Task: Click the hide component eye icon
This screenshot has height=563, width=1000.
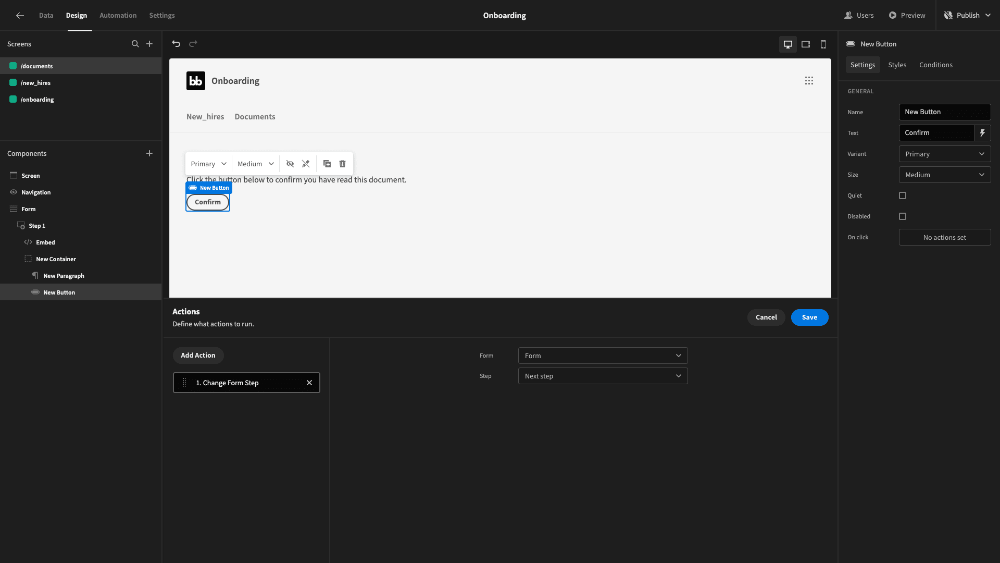Action: click(x=290, y=164)
